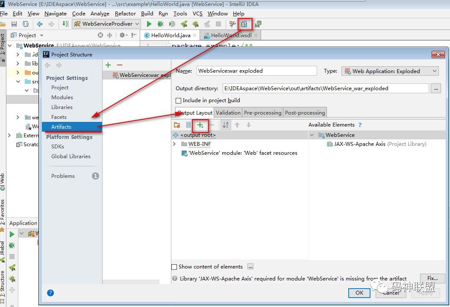Open Project view dropdown arrow
Image resolution: width=450 pixels, height=307 pixels.
tap(41, 35)
